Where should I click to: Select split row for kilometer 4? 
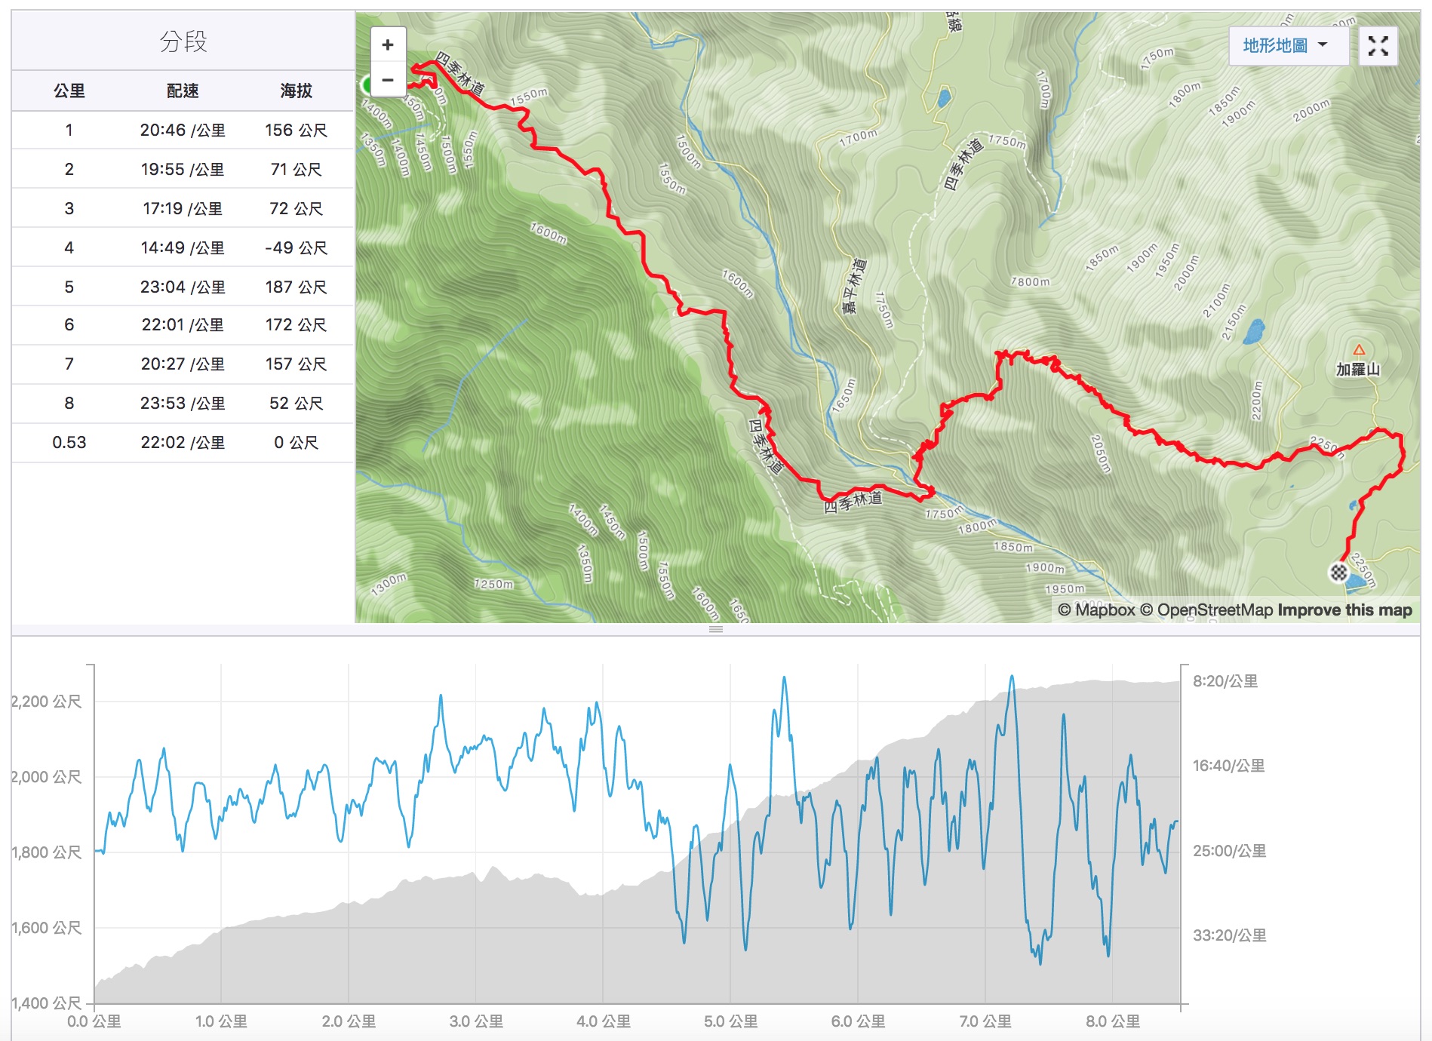click(183, 247)
